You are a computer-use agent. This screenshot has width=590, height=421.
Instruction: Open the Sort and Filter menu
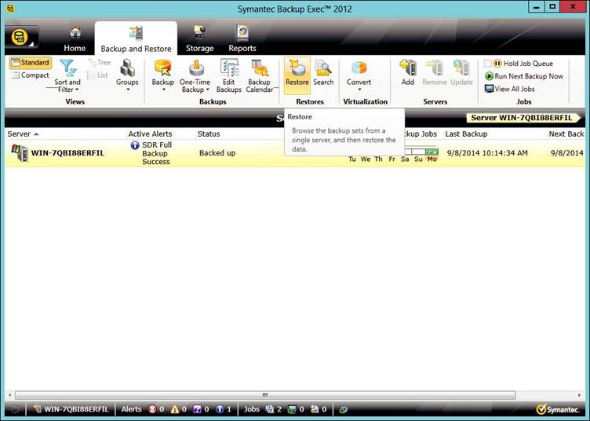(67, 76)
